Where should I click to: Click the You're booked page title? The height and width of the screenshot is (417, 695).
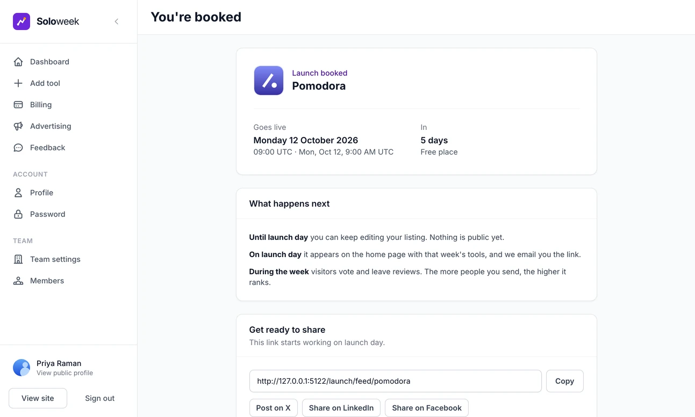point(196,17)
